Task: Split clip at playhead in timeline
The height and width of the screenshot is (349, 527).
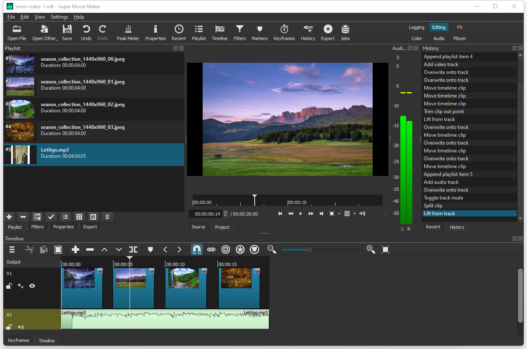Action: point(133,249)
